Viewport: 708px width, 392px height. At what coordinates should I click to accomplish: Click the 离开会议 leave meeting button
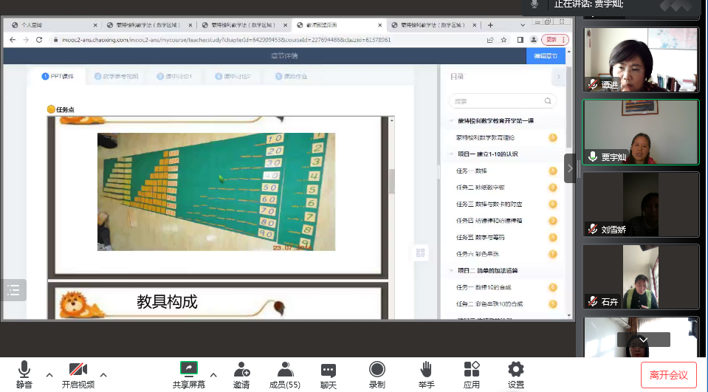(668, 374)
